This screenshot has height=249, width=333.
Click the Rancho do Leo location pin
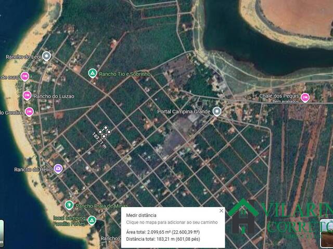tap(46, 57)
